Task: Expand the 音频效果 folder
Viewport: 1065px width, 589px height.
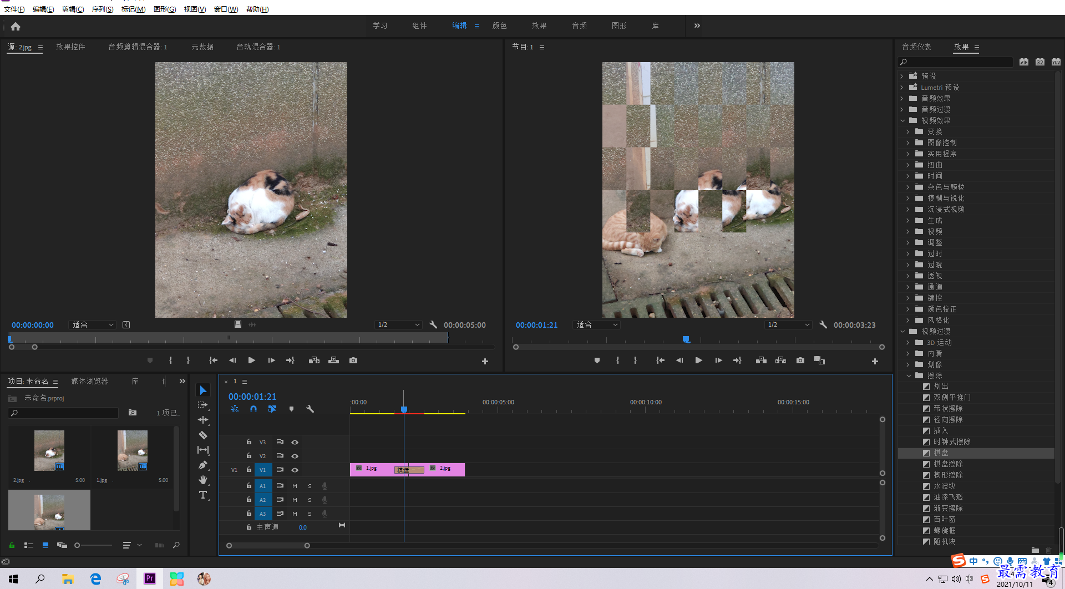Action: point(902,98)
